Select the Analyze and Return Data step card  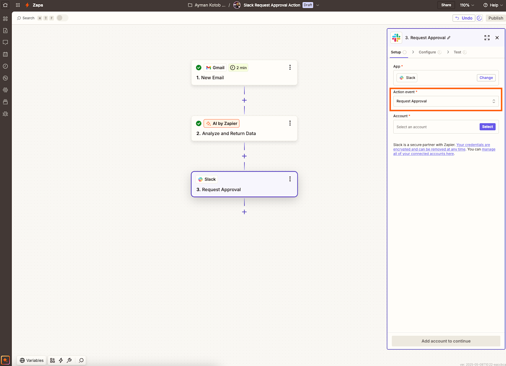pyautogui.click(x=244, y=128)
